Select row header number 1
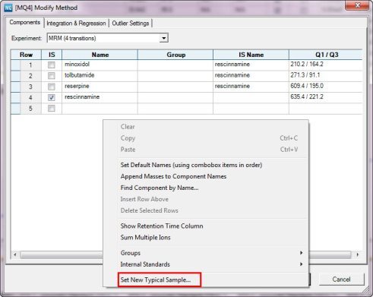The height and width of the screenshot is (297, 373). coord(30,65)
